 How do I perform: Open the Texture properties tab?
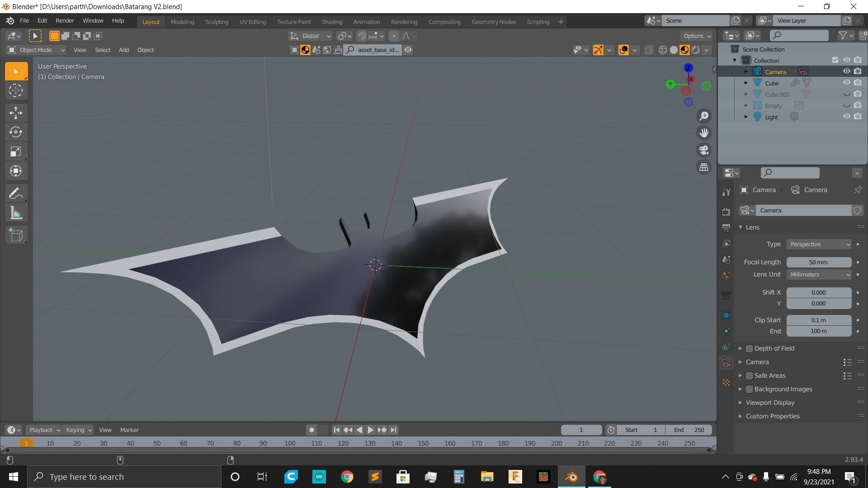(x=726, y=382)
